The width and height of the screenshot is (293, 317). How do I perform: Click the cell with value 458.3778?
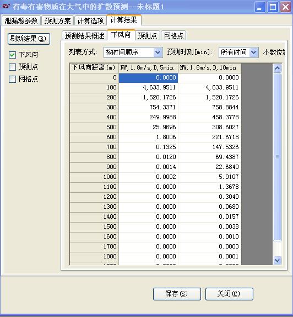[209, 118]
